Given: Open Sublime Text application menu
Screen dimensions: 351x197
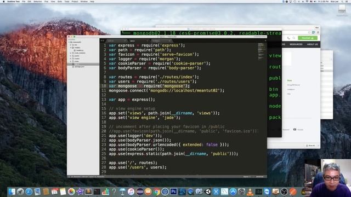Looking at the screenshot, I should (13, 1).
